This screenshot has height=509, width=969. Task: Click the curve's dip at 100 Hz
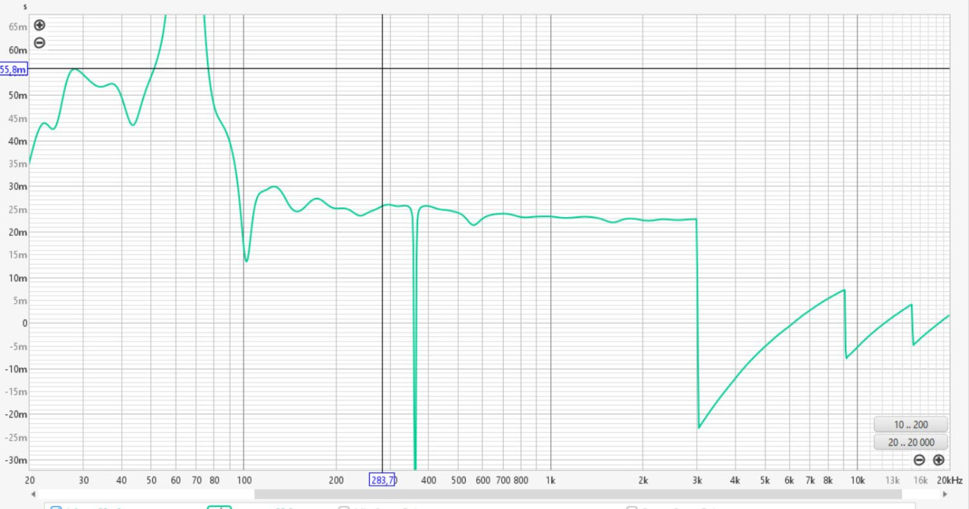pos(246,261)
